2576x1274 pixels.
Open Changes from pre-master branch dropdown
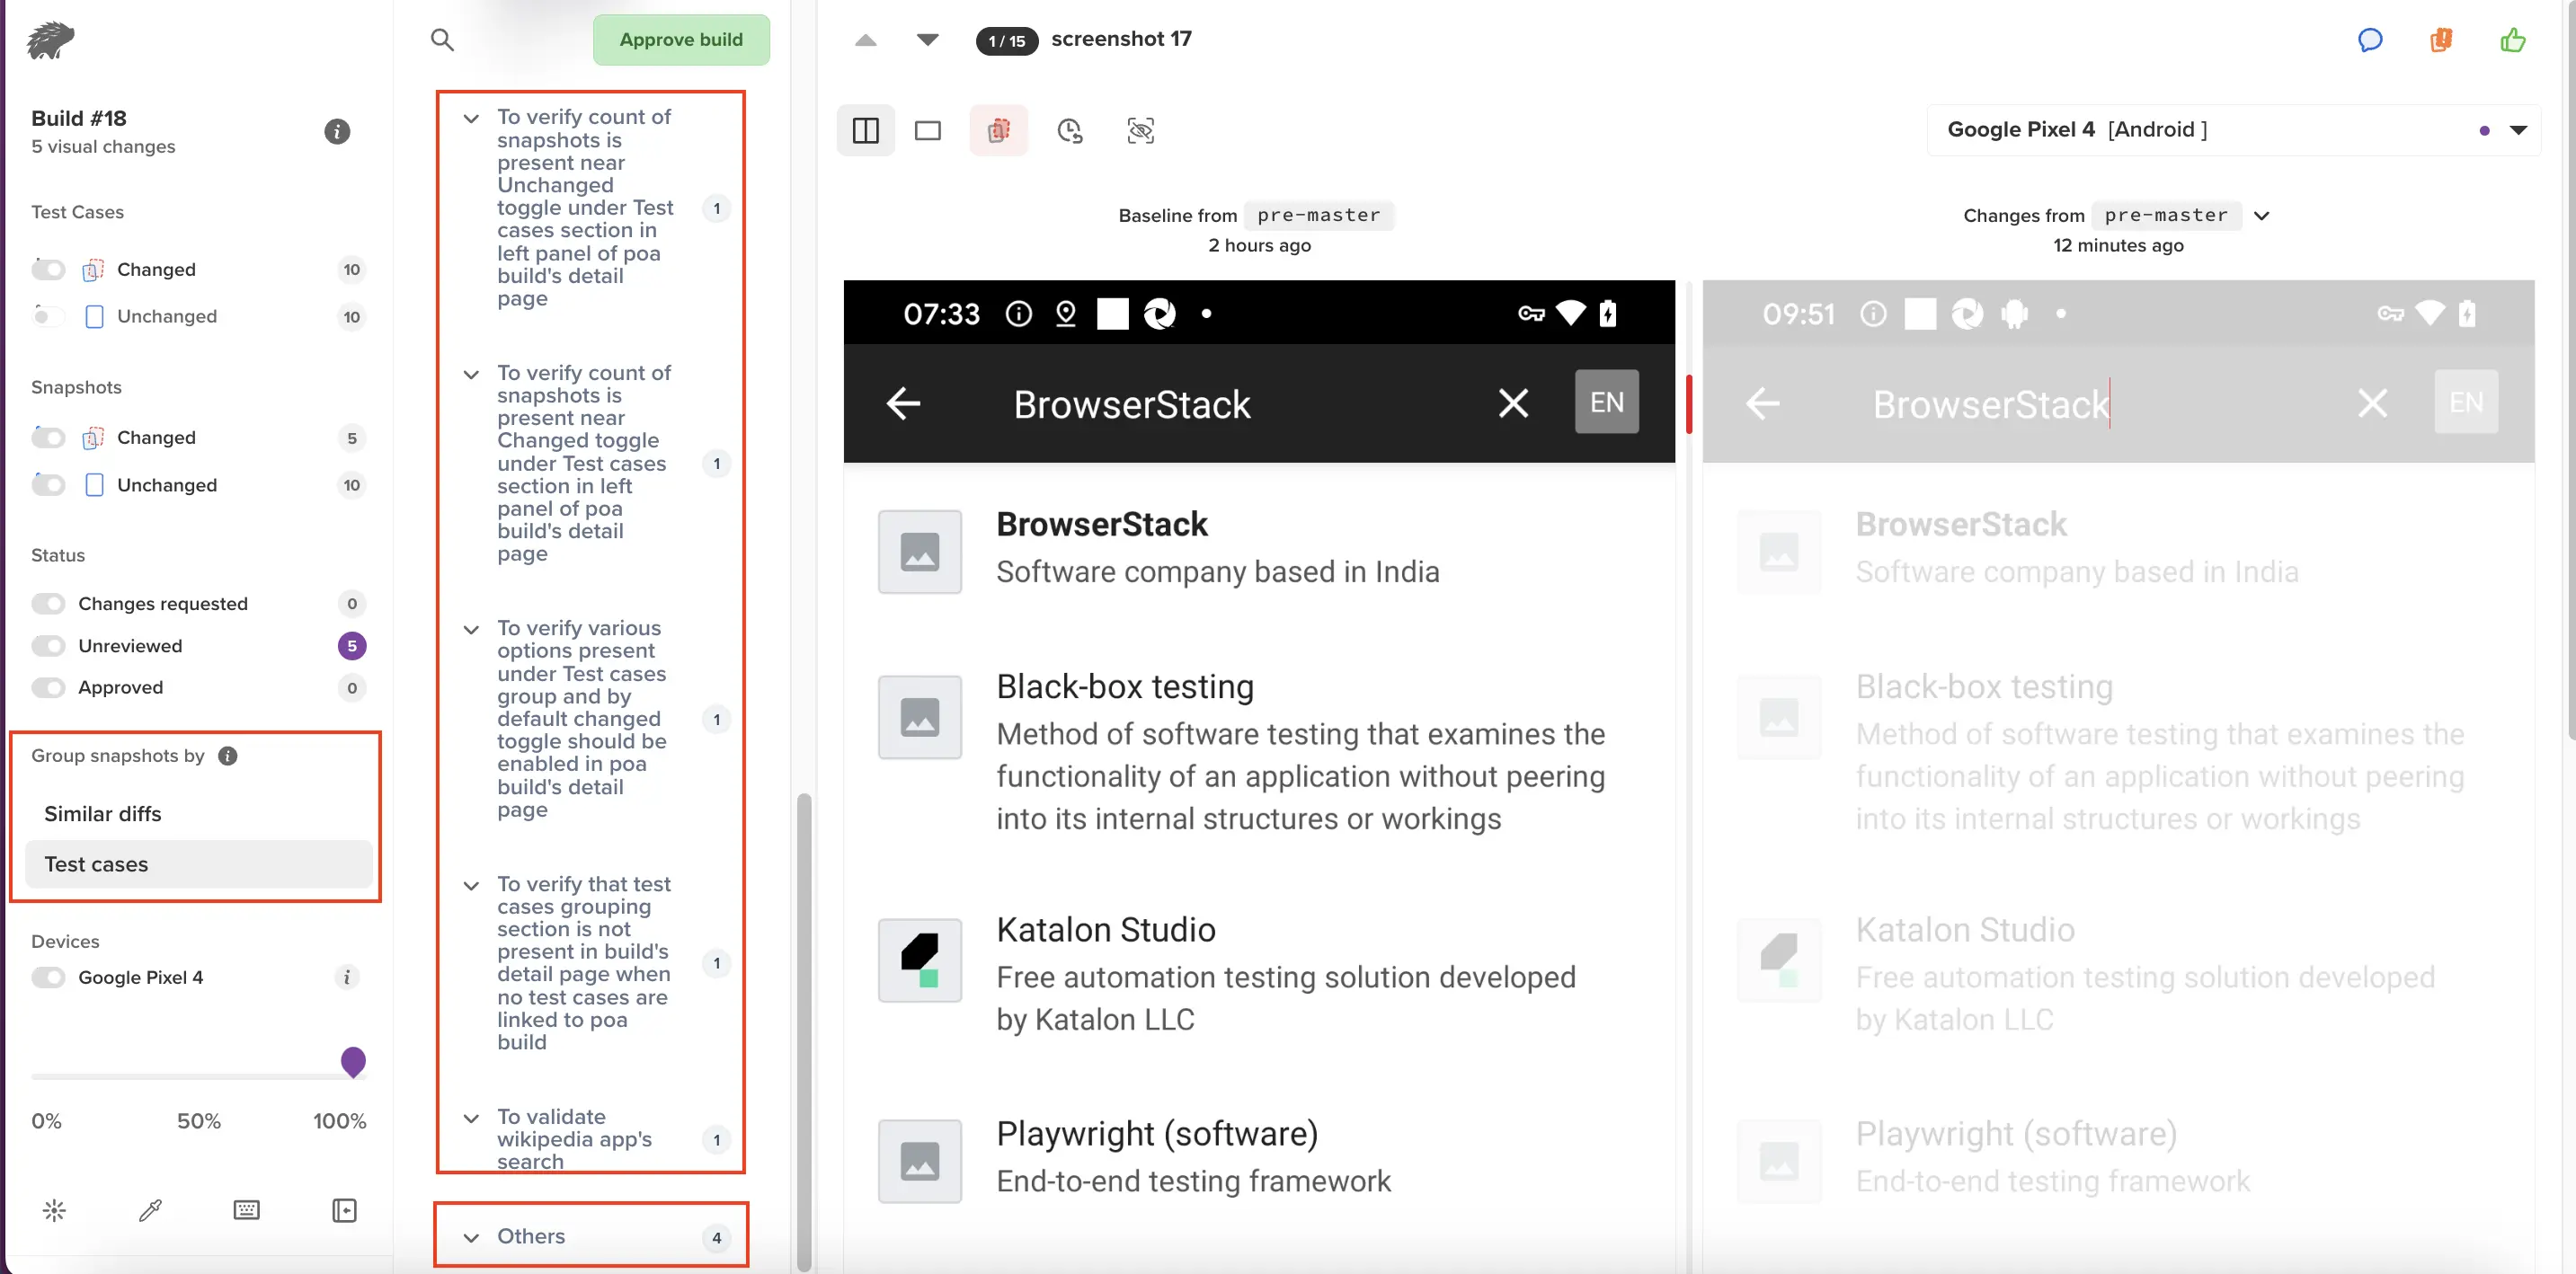pos(2261,216)
